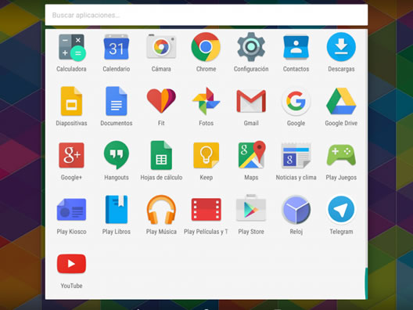Open the Calculadora app
413x310 pixels.
pyautogui.click(x=72, y=47)
